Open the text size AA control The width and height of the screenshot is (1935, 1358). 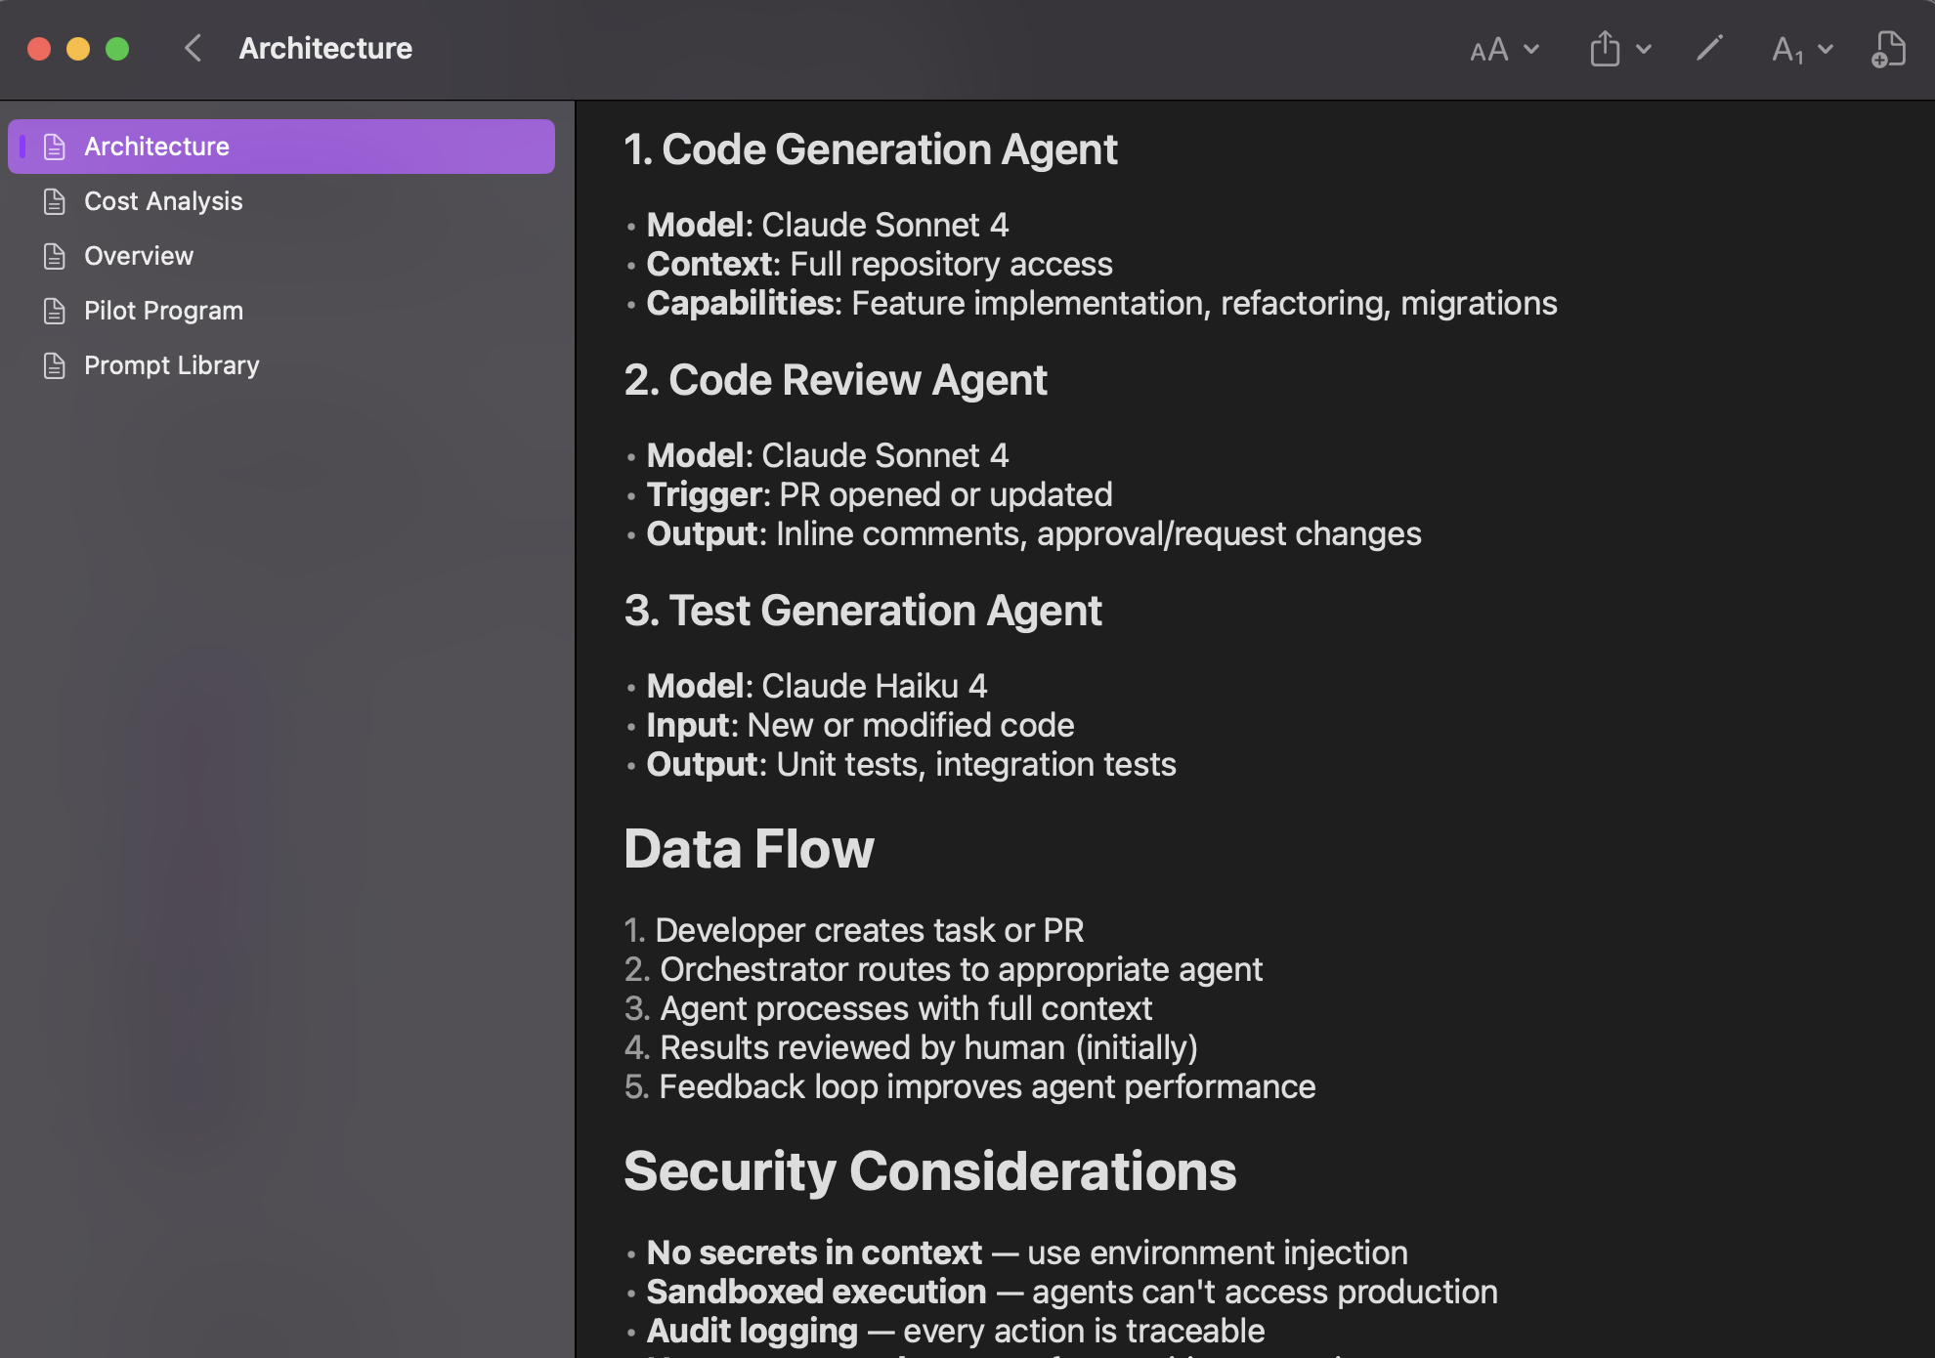(1488, 50)
